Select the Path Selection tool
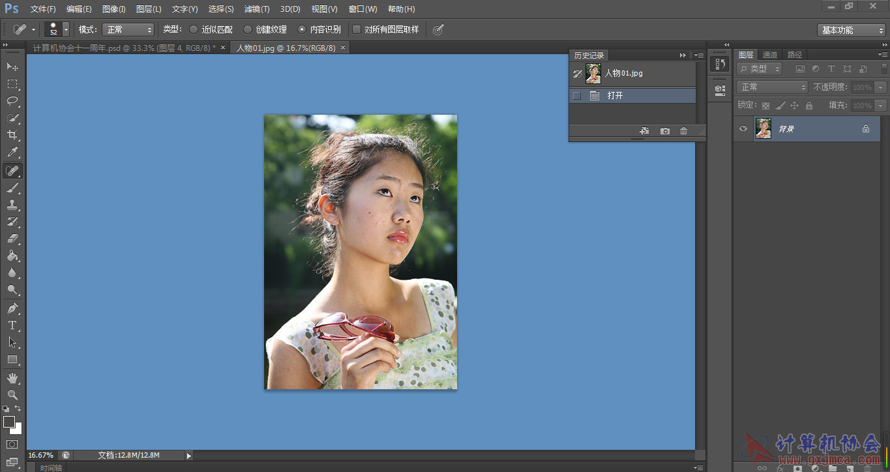The height and width of the screenshot is (472, 890). (12, 342)
